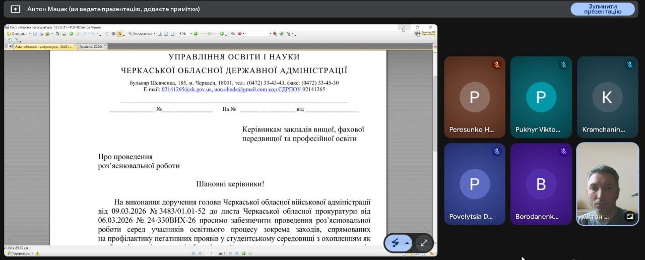Switch to the Травень_2024 document tab
The image size is (645, 260).
point(92,46)
